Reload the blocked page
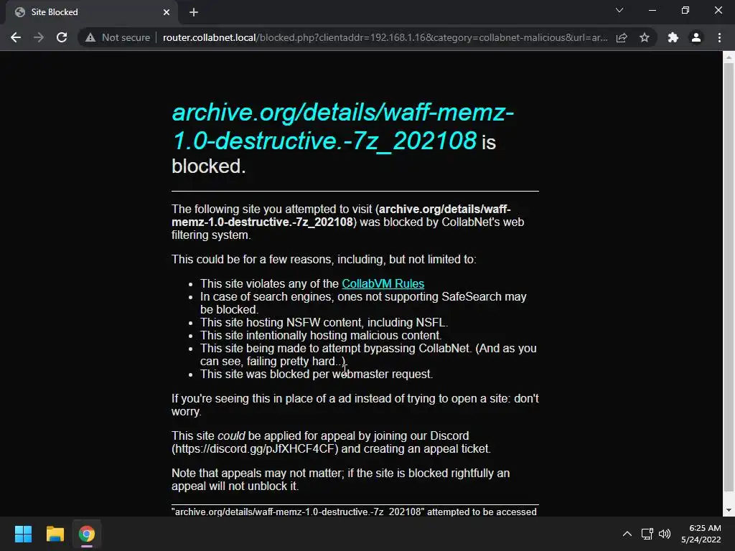Image resolution: width=735 pixels, height=551 pixels. tap(62, 37)
